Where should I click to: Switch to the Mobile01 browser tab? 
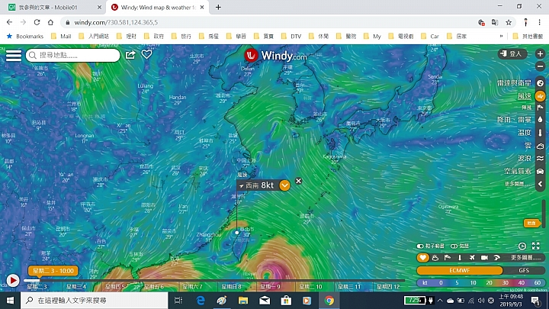(52, 8)
